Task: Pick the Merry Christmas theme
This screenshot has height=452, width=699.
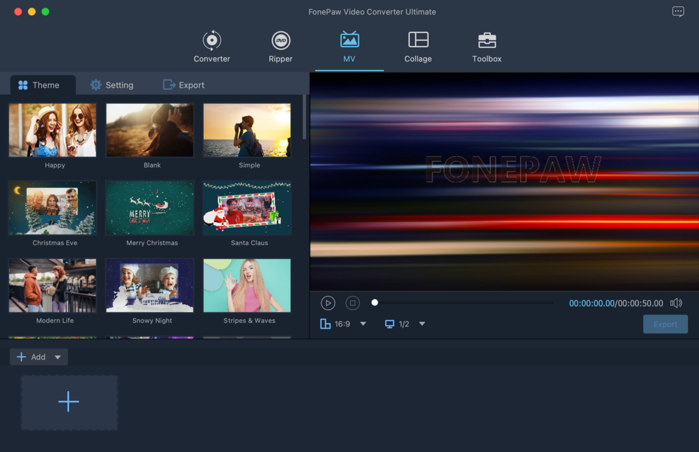Action: pos(150,208)
